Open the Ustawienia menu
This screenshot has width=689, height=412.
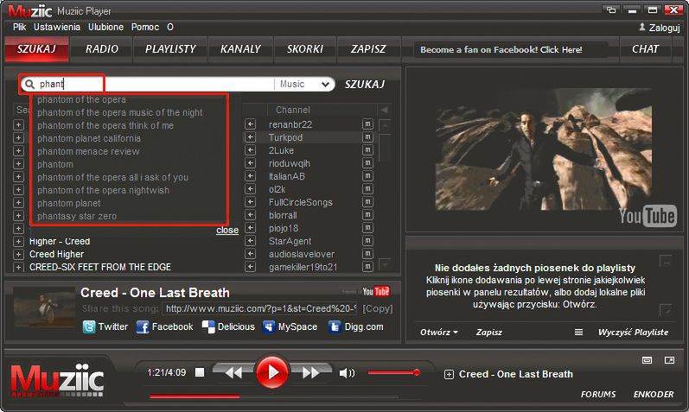click(x=57, y=28)
